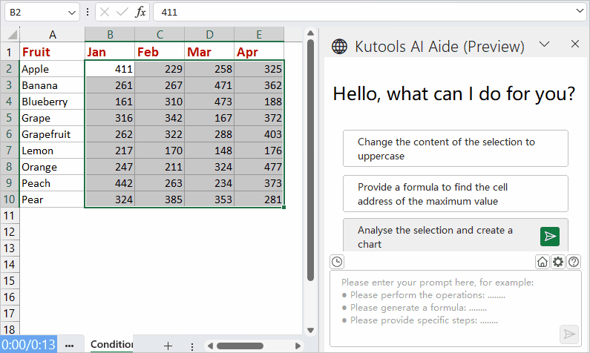Click the home icon in Kutools AI Aide

click(543, 261)
